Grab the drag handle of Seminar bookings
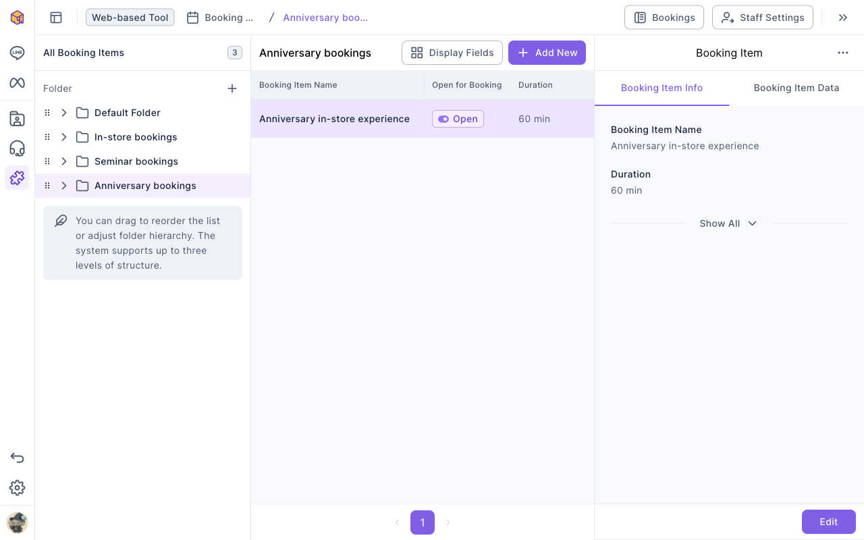Viewport: 864px width, 540px height. click(47, 161)
